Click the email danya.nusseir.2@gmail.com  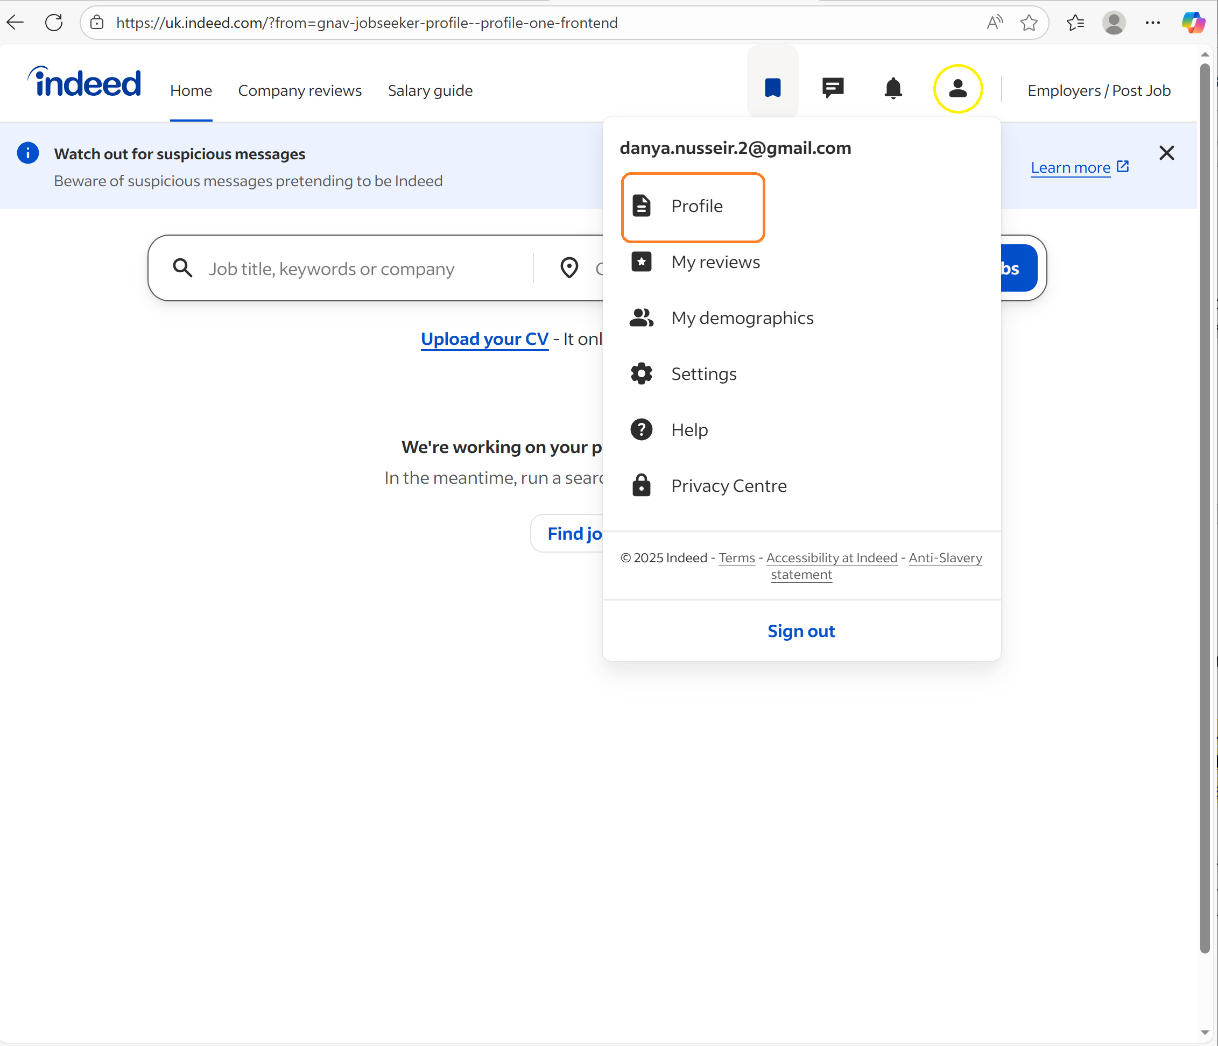tap(735, 147)
